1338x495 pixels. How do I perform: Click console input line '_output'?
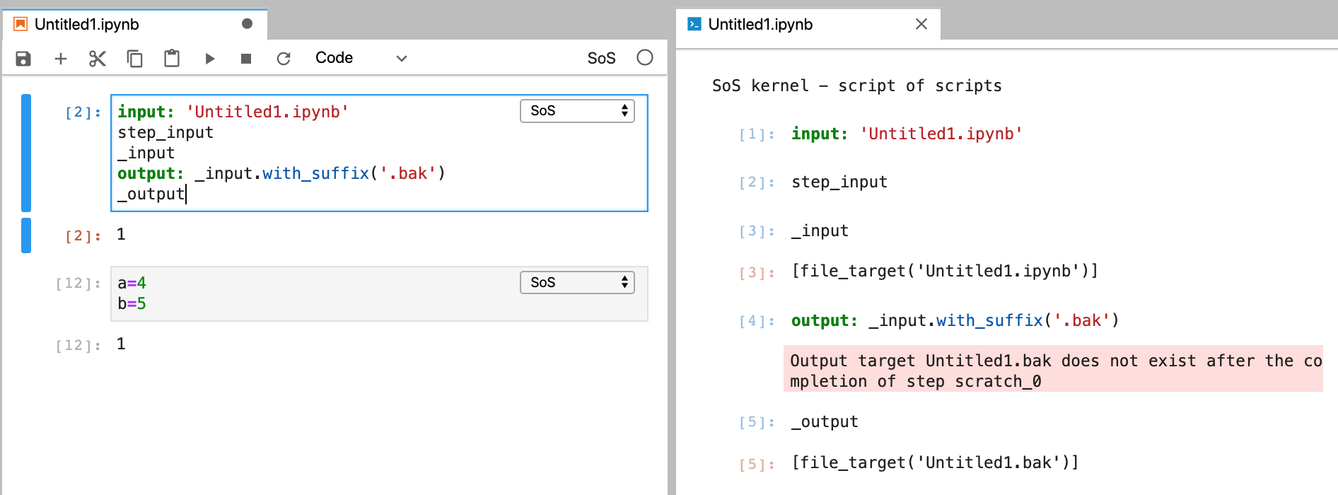[x=825, y=422]
